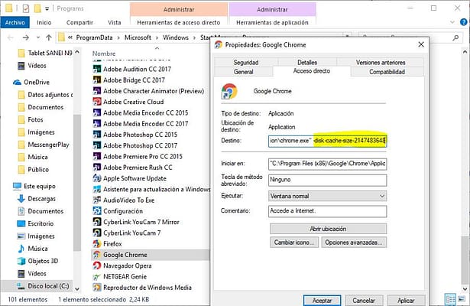Switch to the Compartir ribbon tab
The height and width of the screenshot is (306, 470).
click(79, 22)
